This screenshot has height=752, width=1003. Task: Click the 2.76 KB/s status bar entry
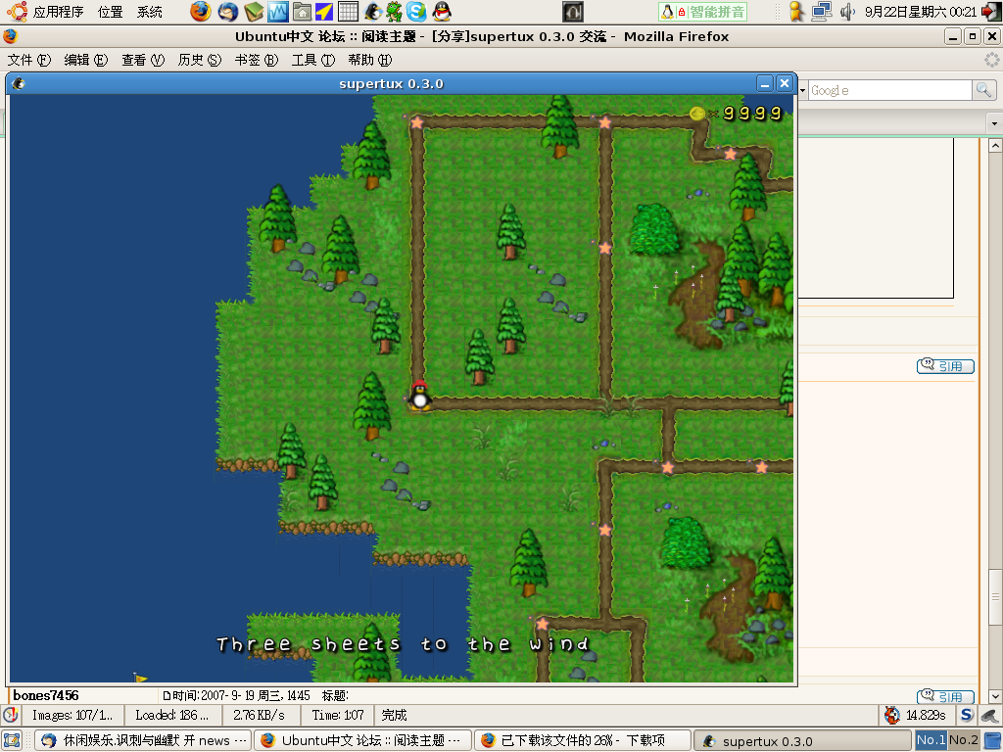[259, 715]
